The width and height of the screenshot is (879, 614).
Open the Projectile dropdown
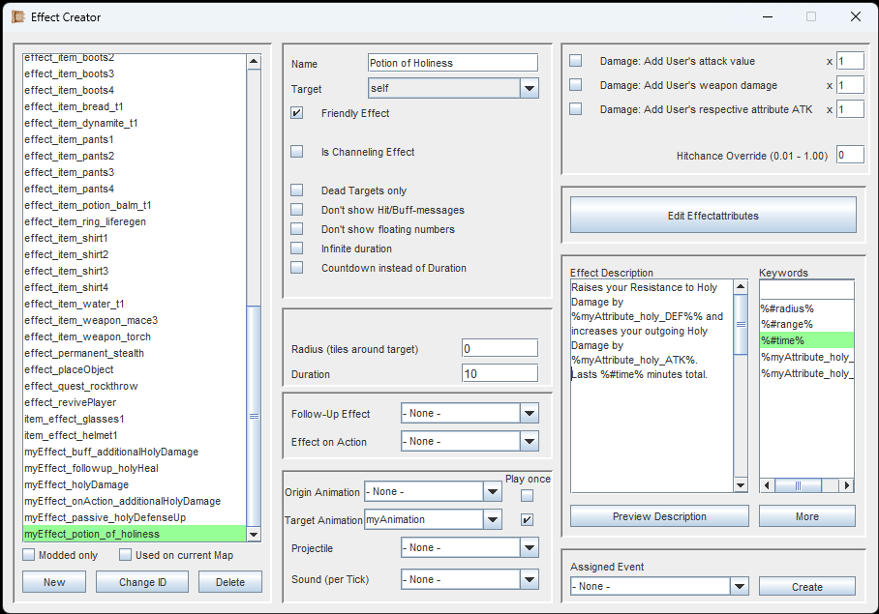tap(529, 547)
